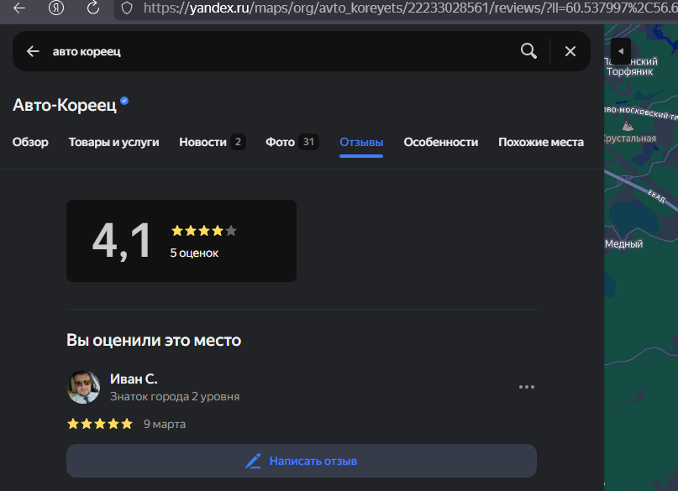Image resolution: width=678 pixels, height=491 pixels.
Task: Select the browser address bar URL
Action: [410, 8]
